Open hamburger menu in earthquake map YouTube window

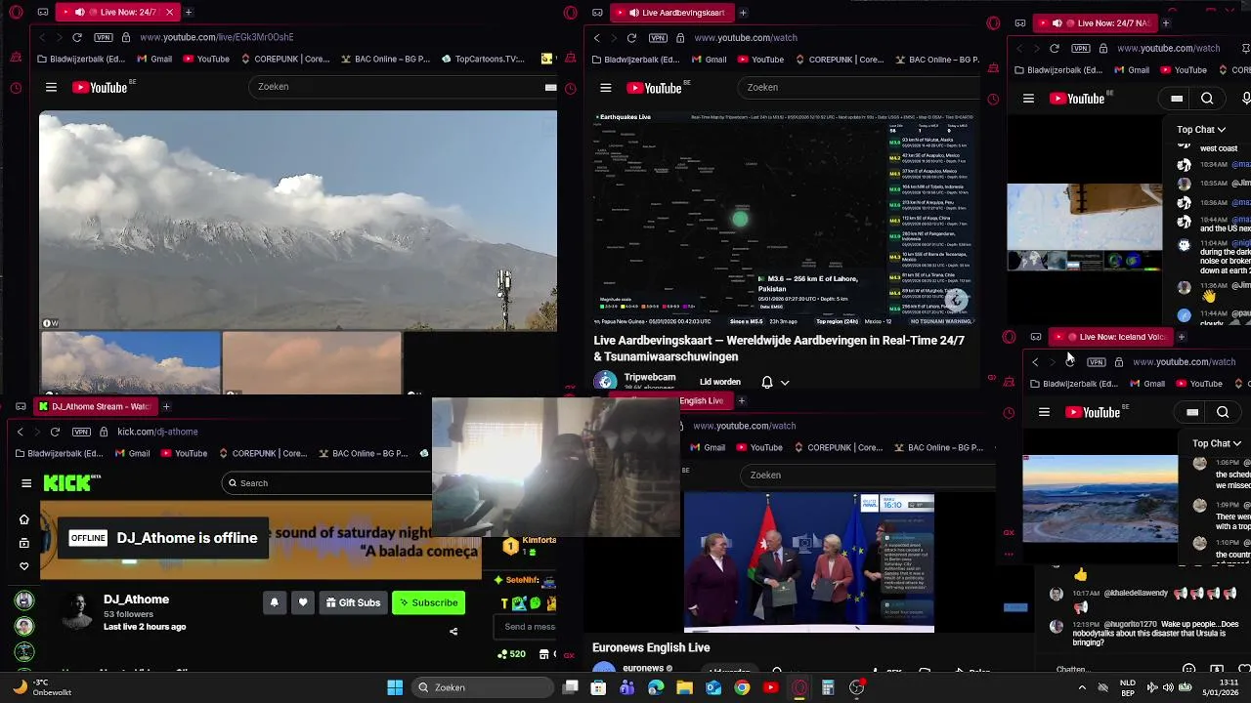(606, 88)
